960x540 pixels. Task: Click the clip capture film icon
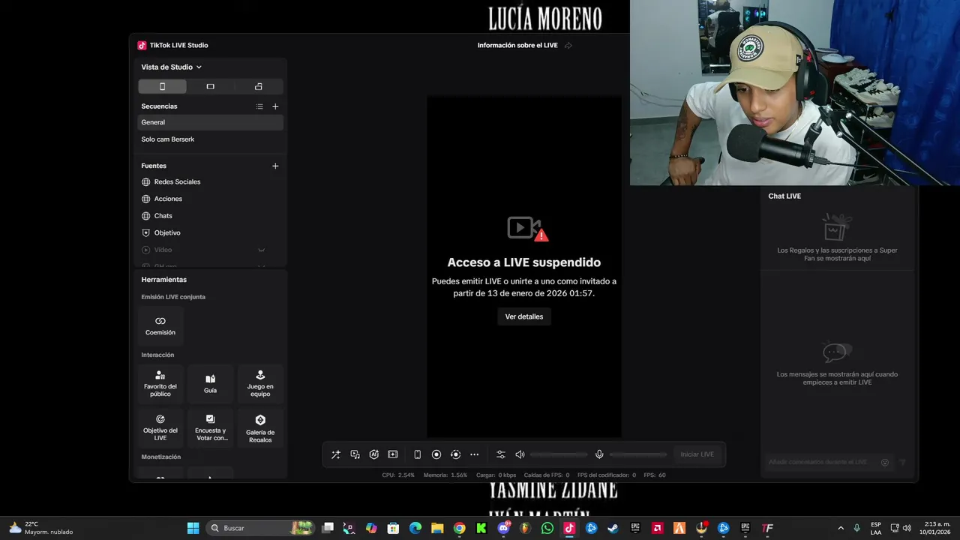[x=392, y=454]
